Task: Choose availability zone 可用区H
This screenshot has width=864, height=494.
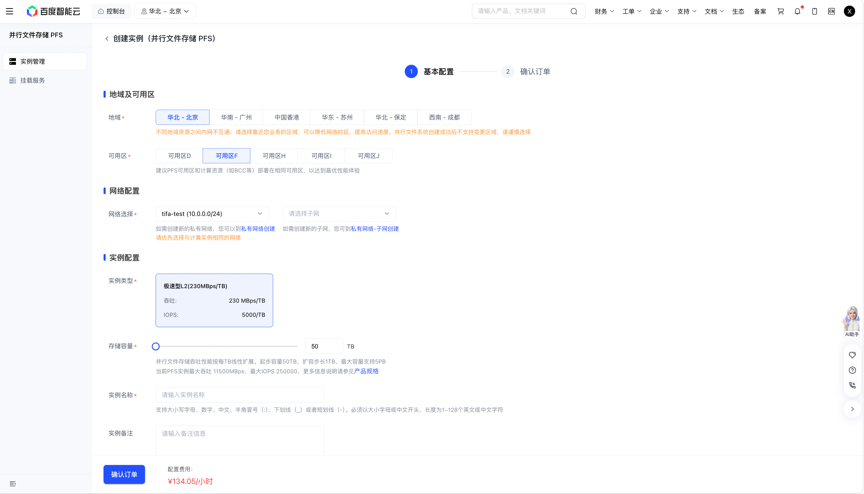Action: tap(274, 156)
